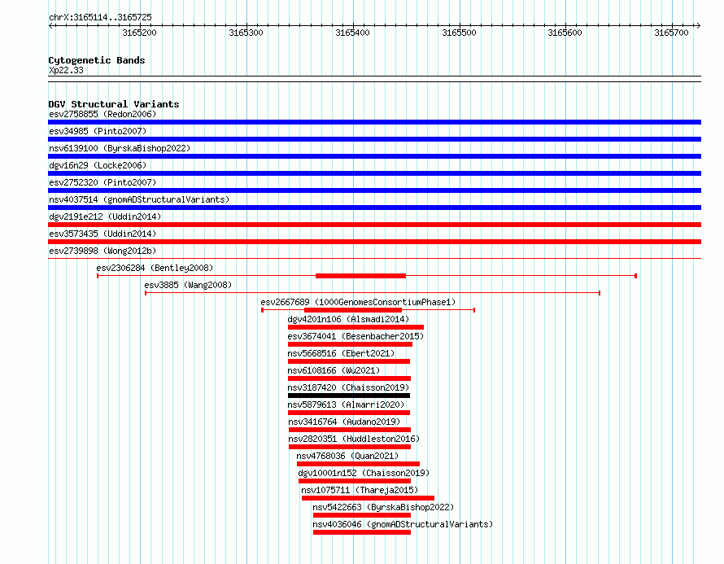Click the esv2758855 (Redon2006) variant label
Image resolution: width=724 pixels, height=564 pixels.
pos(102,114)
